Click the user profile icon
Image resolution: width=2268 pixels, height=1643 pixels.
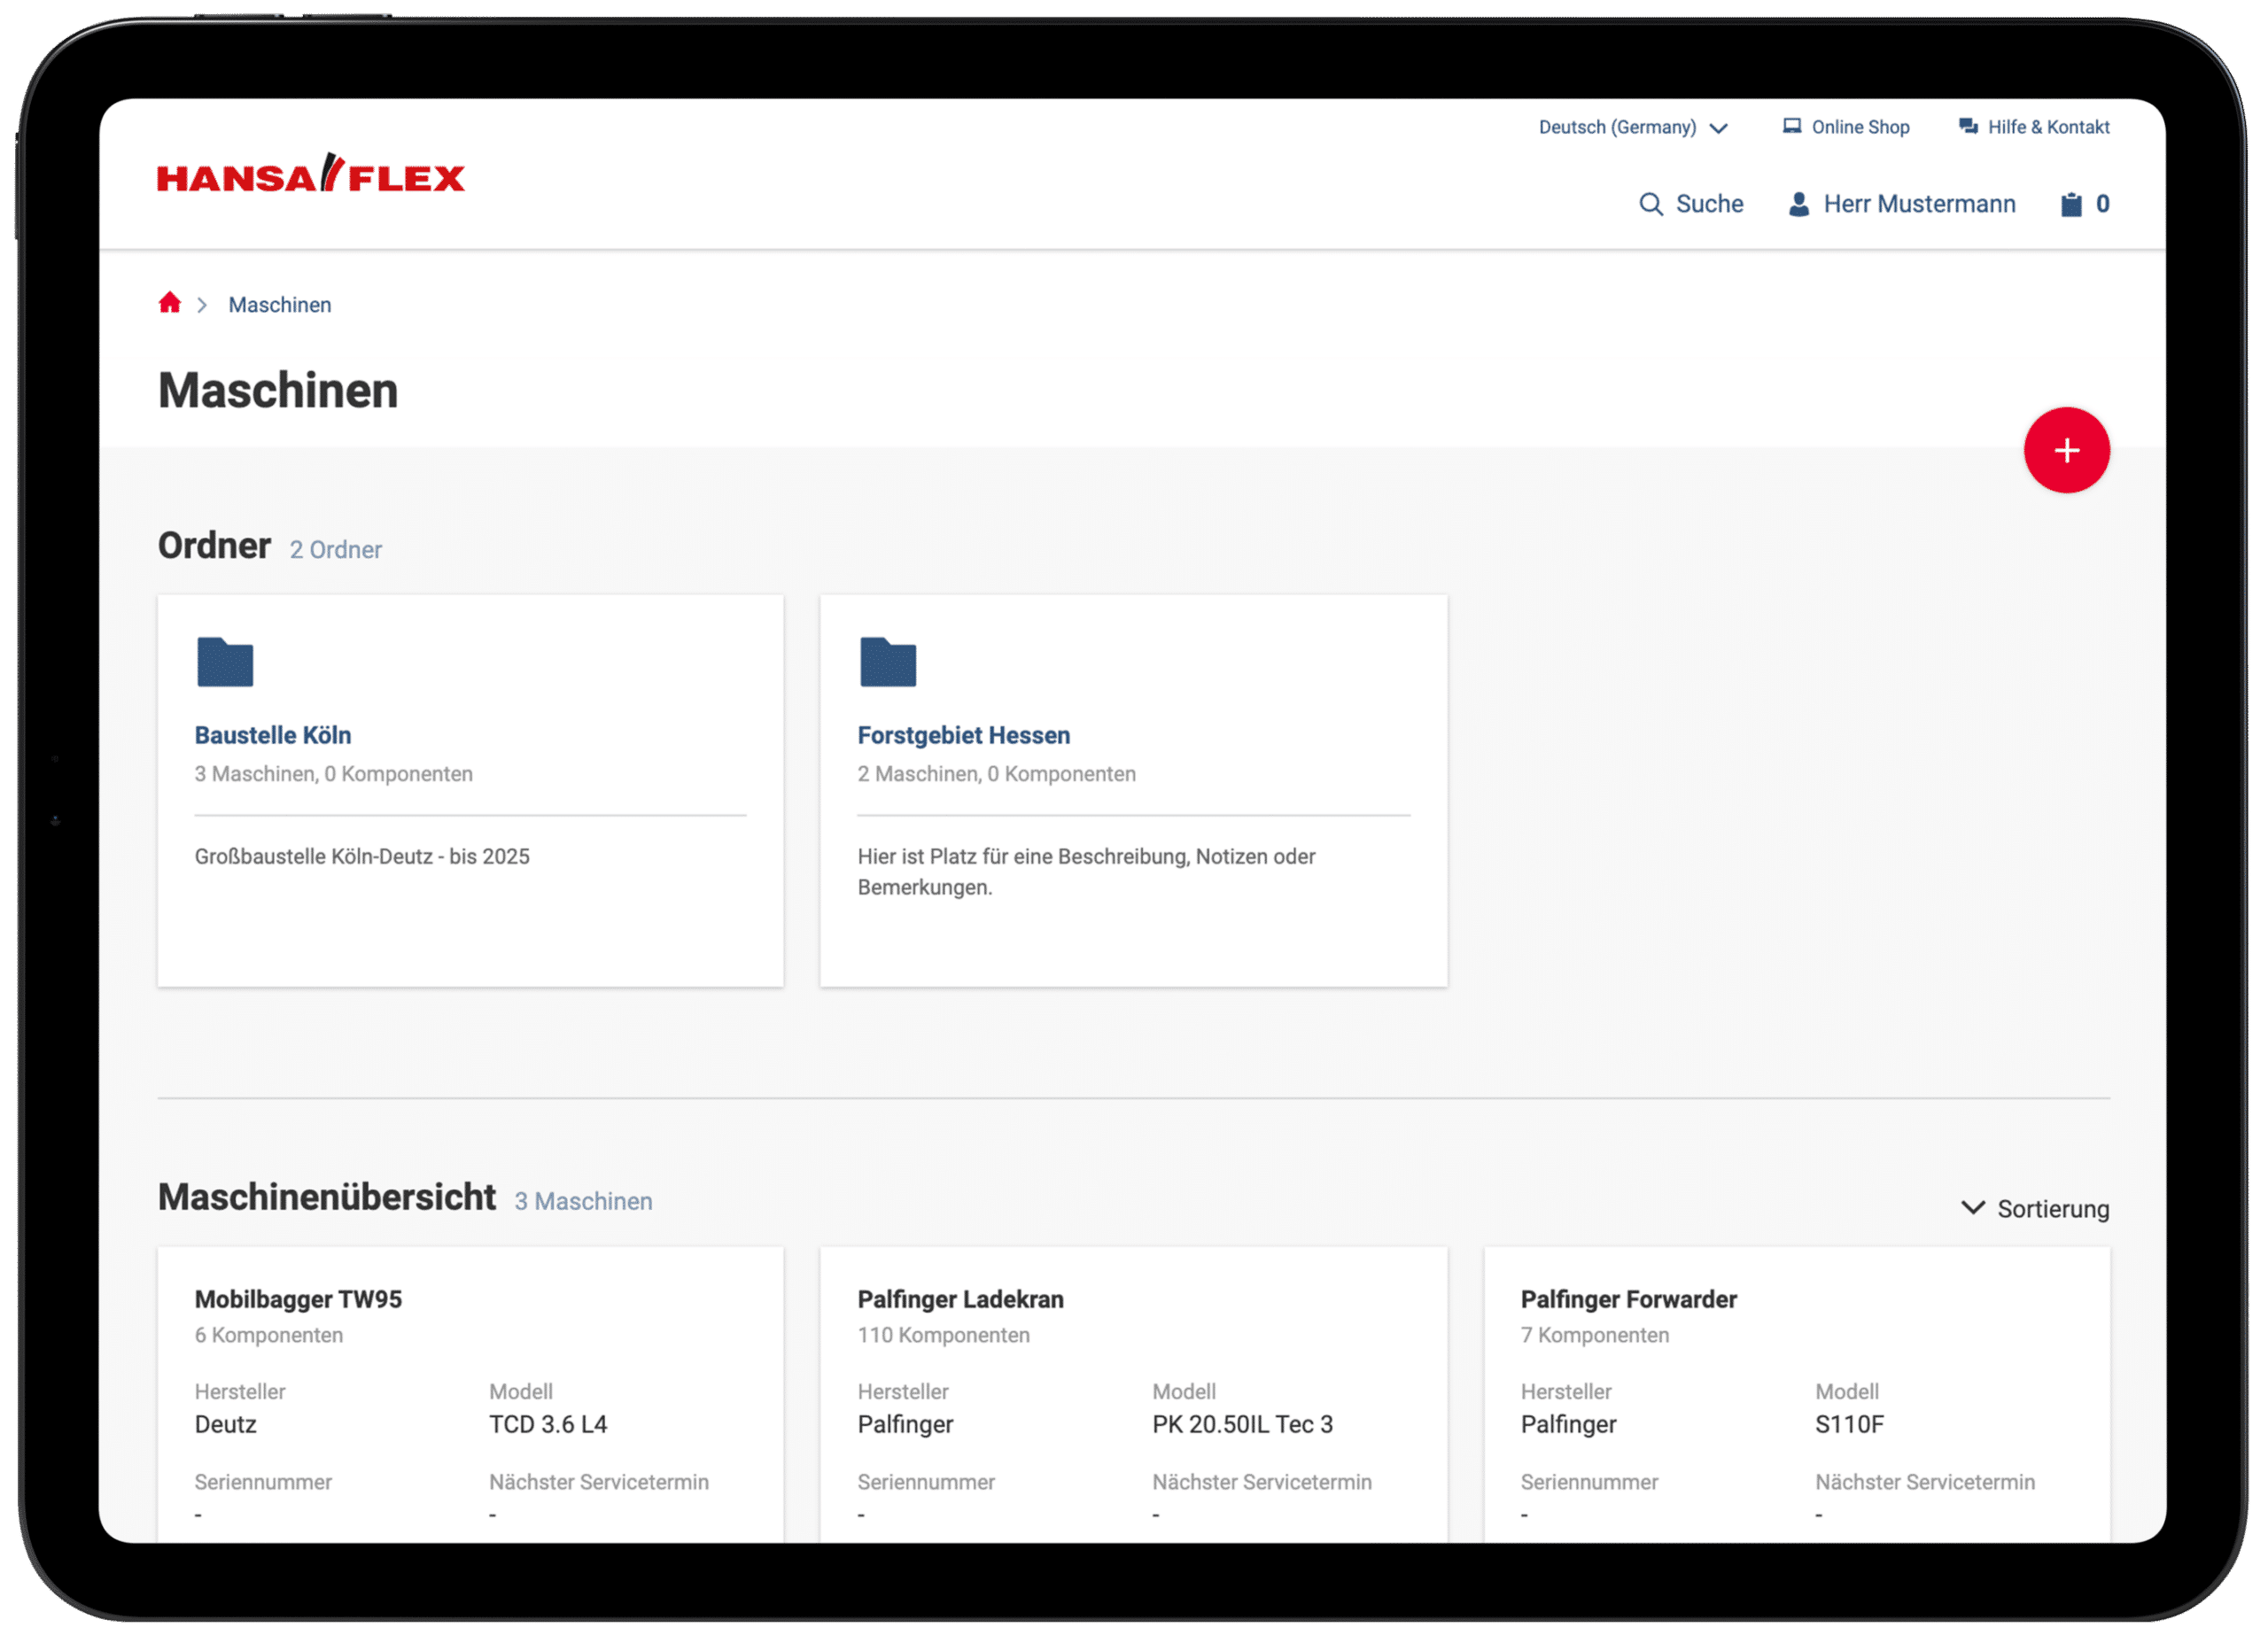point(1798,204)
